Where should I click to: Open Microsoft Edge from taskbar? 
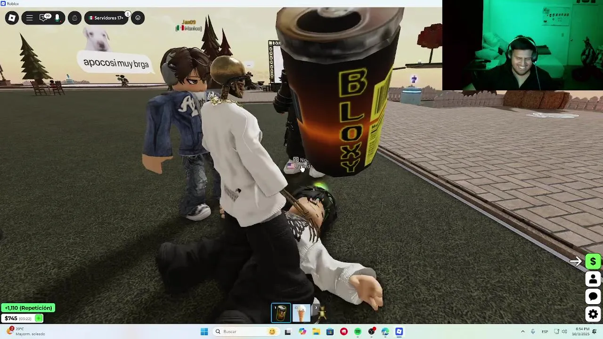pyautogui.click(x=385, y=331)
